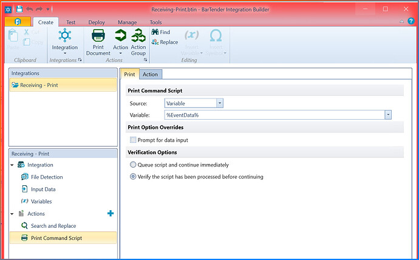Open the Variable dropdown arrow
Screen dimensions: 419x260
388,115
